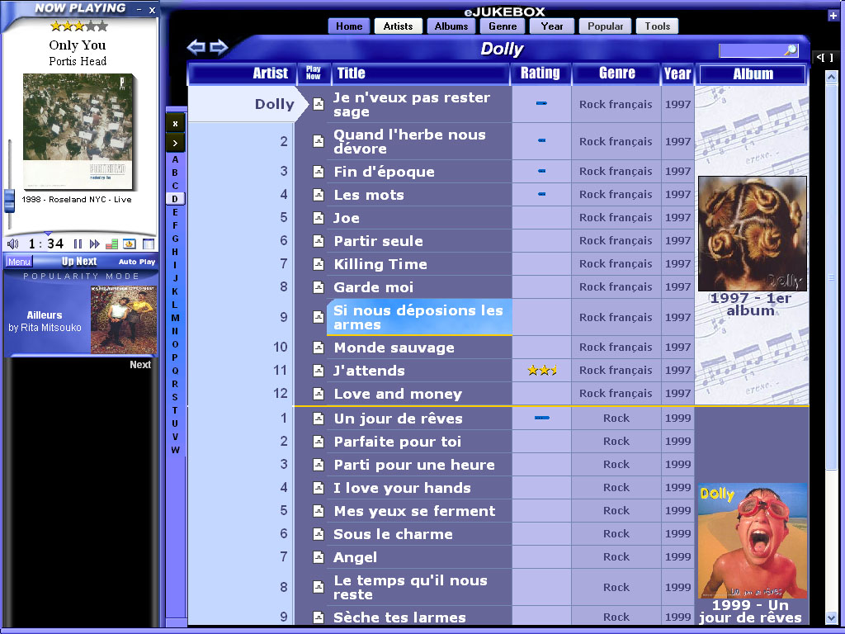This screenshot has height=634, width=845.
Task: Play now icon for 'Angel'
Action: point(319,557)
